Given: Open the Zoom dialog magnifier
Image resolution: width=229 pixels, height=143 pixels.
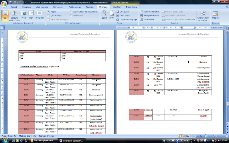Looking at the screenshot, I should click(x=104, y=15).
